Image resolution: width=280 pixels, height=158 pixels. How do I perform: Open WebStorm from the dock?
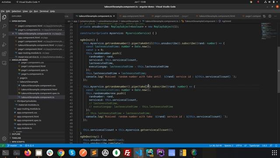[150, 153]
